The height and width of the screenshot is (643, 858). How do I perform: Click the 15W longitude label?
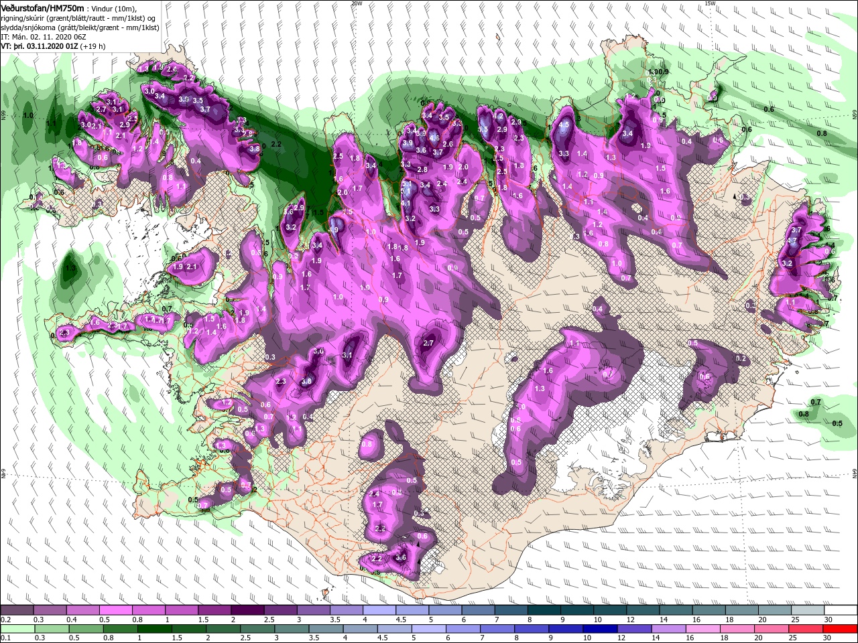point(710,3)
